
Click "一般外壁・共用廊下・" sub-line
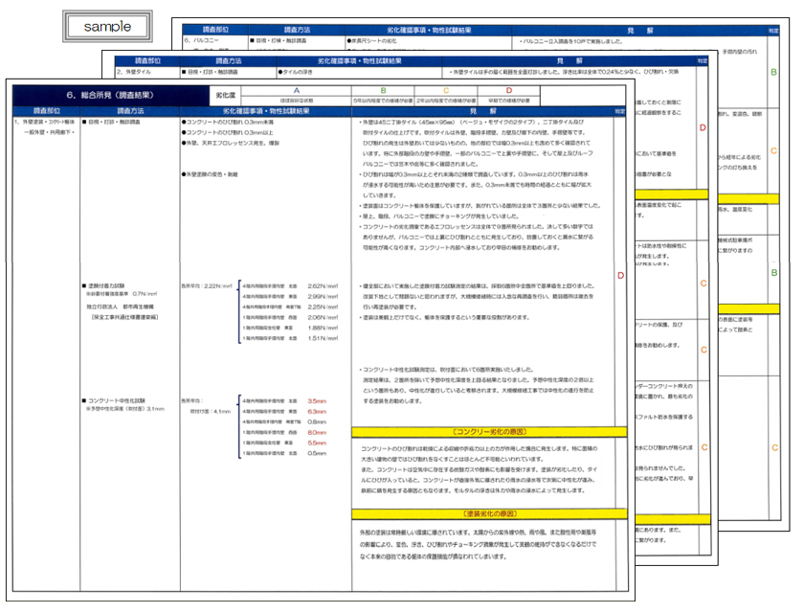click(x=49, y=132)
